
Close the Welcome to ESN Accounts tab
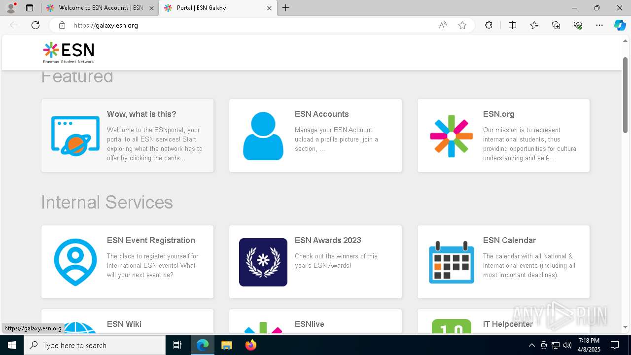point(151,8)
